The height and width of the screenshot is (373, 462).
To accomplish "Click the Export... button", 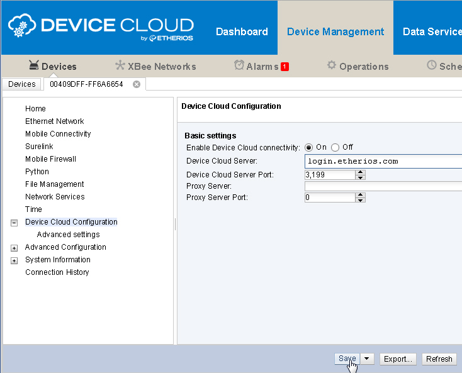I will 398,359.
